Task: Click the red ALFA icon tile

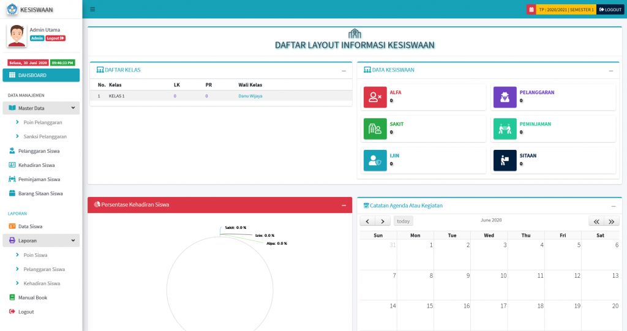Action: [375, 97]
